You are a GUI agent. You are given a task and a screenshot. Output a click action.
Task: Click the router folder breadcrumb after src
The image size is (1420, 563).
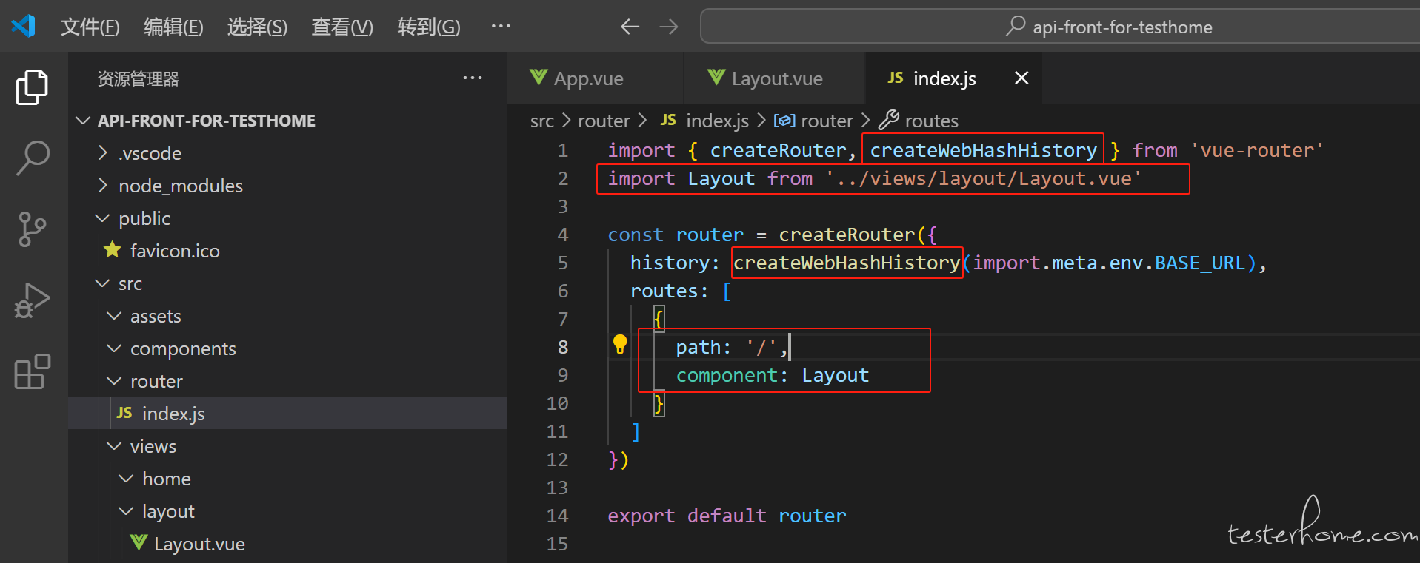[604, 121]
